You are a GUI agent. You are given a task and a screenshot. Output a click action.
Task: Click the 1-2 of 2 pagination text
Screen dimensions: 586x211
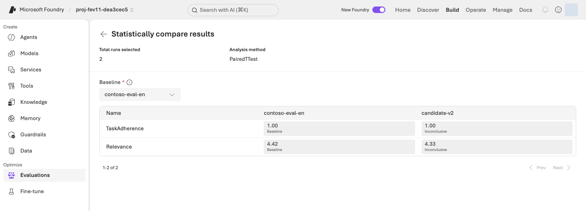pyautogui.click(x=110, y=168)
